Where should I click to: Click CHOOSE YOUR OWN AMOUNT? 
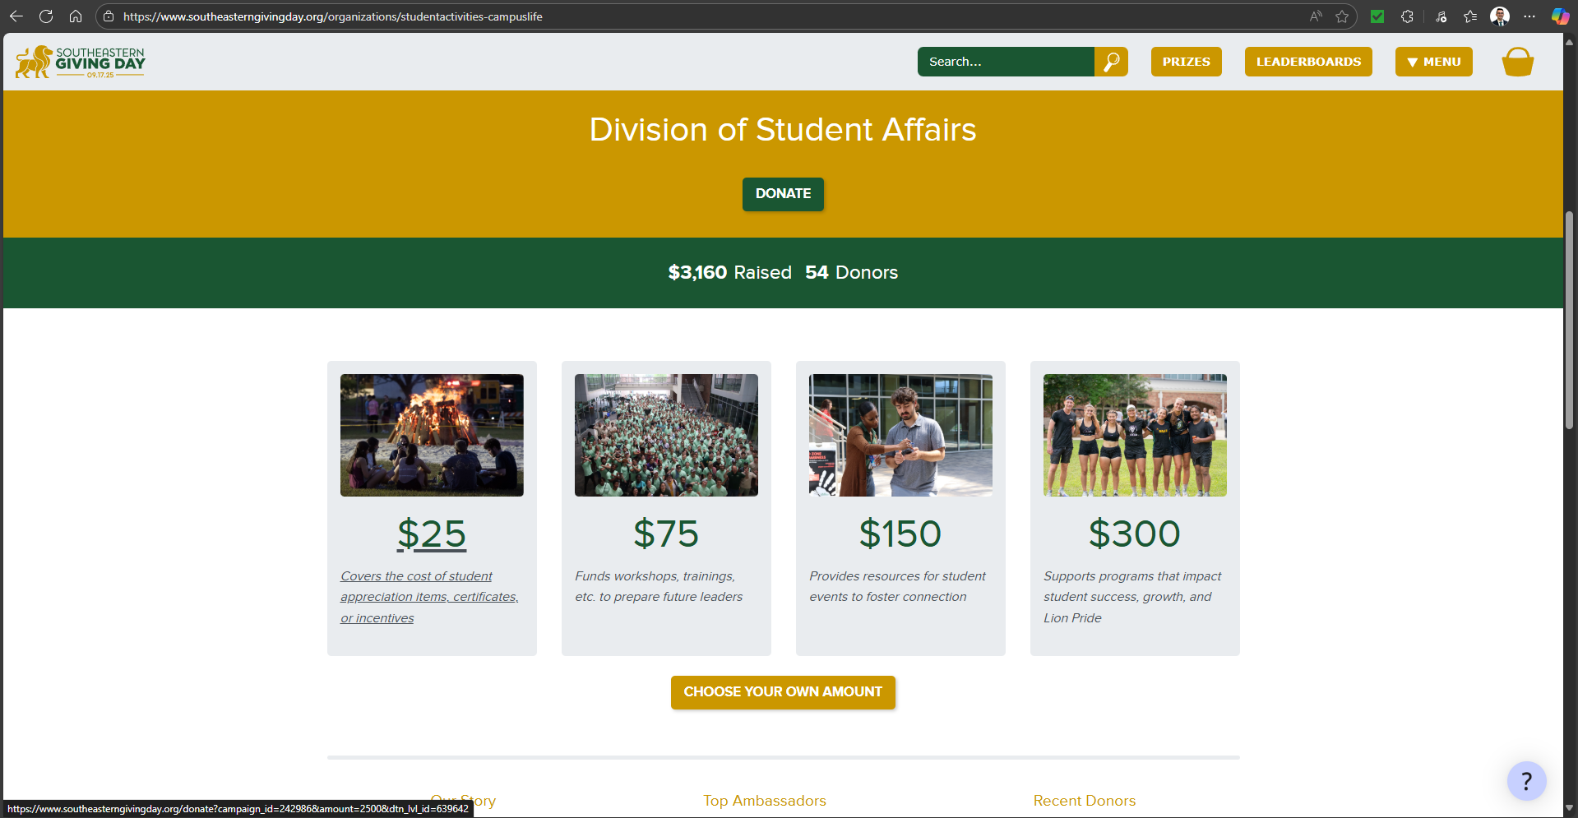click(x=782, y=691)
